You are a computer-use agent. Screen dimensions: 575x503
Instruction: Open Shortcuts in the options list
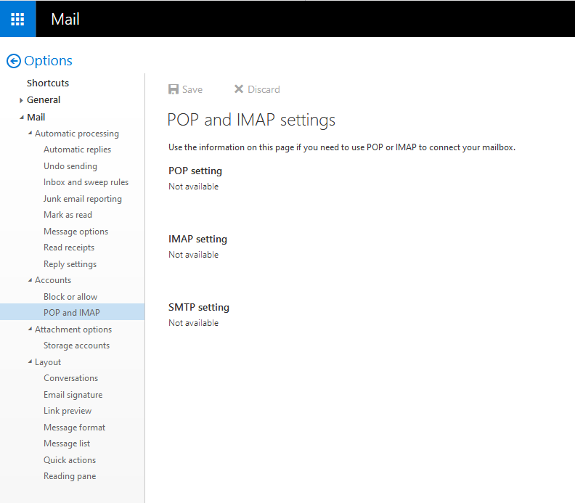[48, 83]
